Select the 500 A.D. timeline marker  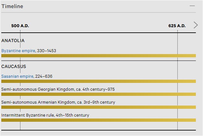click(x=20, y=26)
